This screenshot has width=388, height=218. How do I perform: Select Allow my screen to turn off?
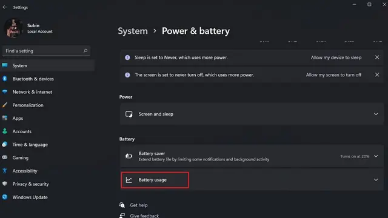[333, 75]
